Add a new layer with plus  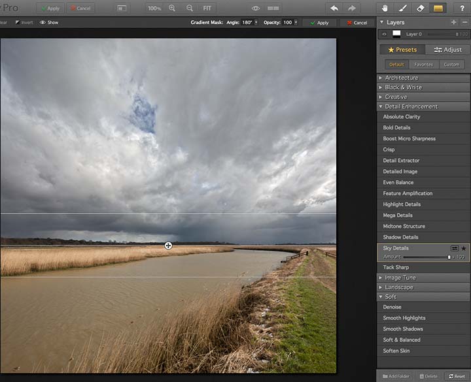[453, 22]
